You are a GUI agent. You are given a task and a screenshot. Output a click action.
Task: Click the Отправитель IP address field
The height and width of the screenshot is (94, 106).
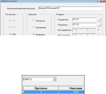[x=84, y=20]
